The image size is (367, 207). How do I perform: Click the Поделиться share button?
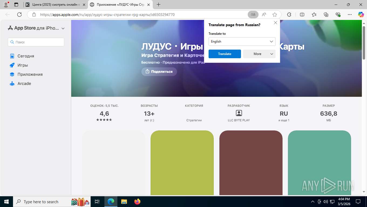(159, 71)
